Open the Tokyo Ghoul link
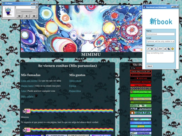182x136 pixels. coord(75,81)
